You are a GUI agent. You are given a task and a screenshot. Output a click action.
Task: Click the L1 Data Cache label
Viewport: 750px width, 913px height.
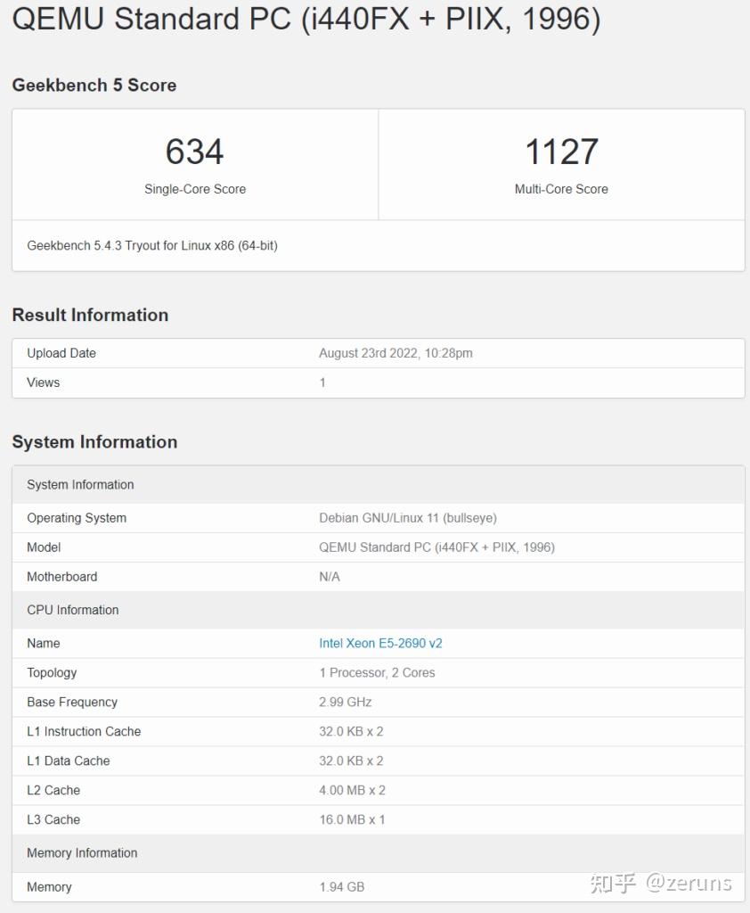pos(68,761)
